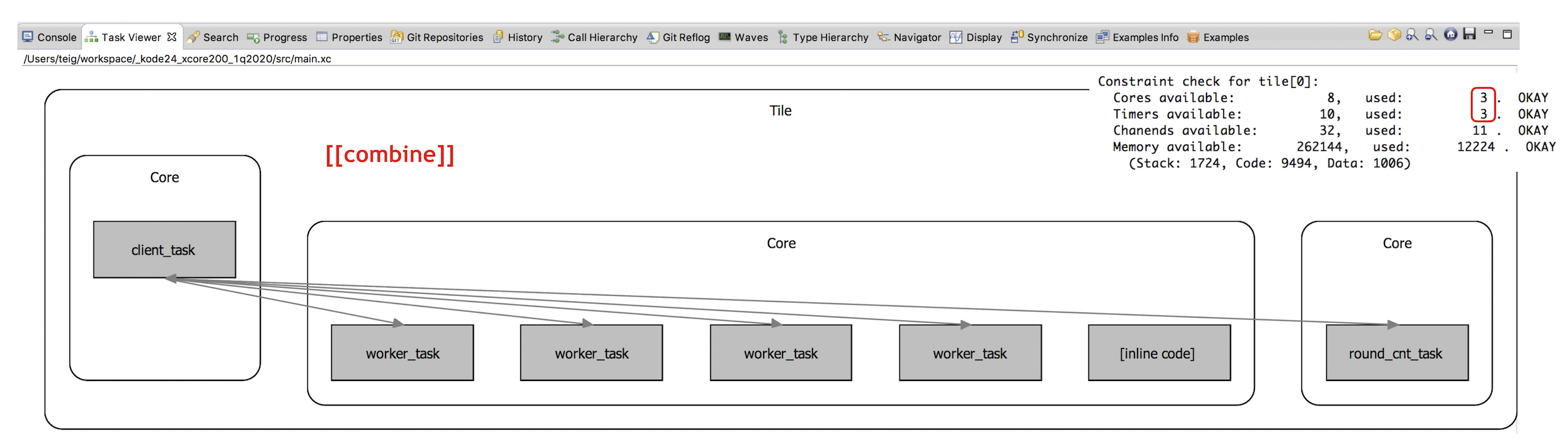Image resolution: width=1564 pixels, height=442 pixels.
Task: Open the Properties tab
Action: pyautogui.click(x=349, y=37)
